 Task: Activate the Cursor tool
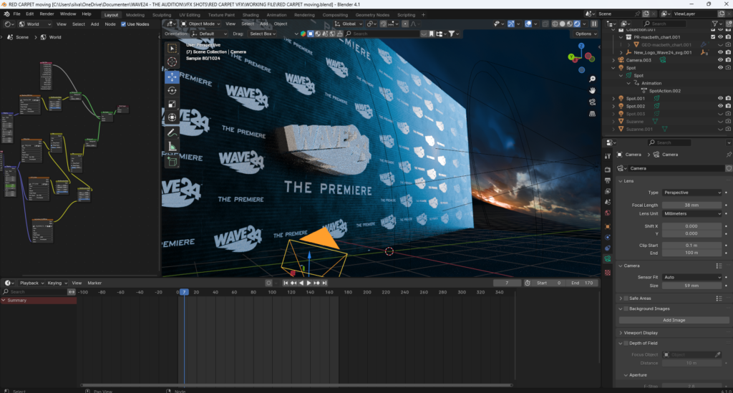click(x=172, y=62)
